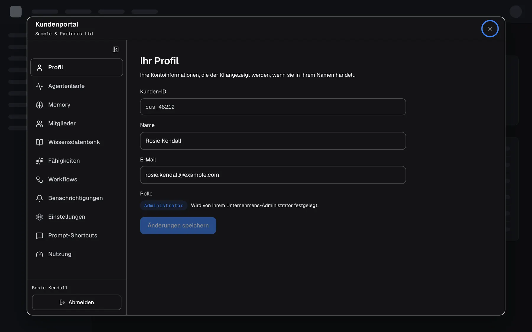Open the Mitglieder section
This screenshot has width=532, height=332.
77,123
